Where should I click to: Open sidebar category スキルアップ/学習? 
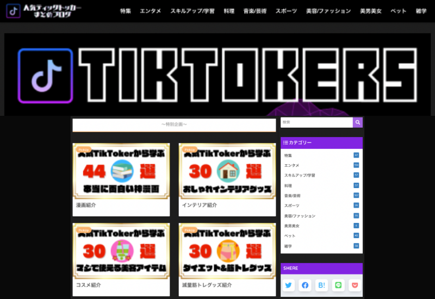coord(321,175)
